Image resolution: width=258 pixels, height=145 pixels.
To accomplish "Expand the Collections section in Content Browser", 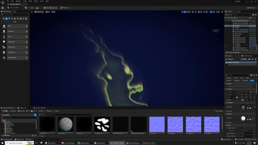I will pos(2,135).
